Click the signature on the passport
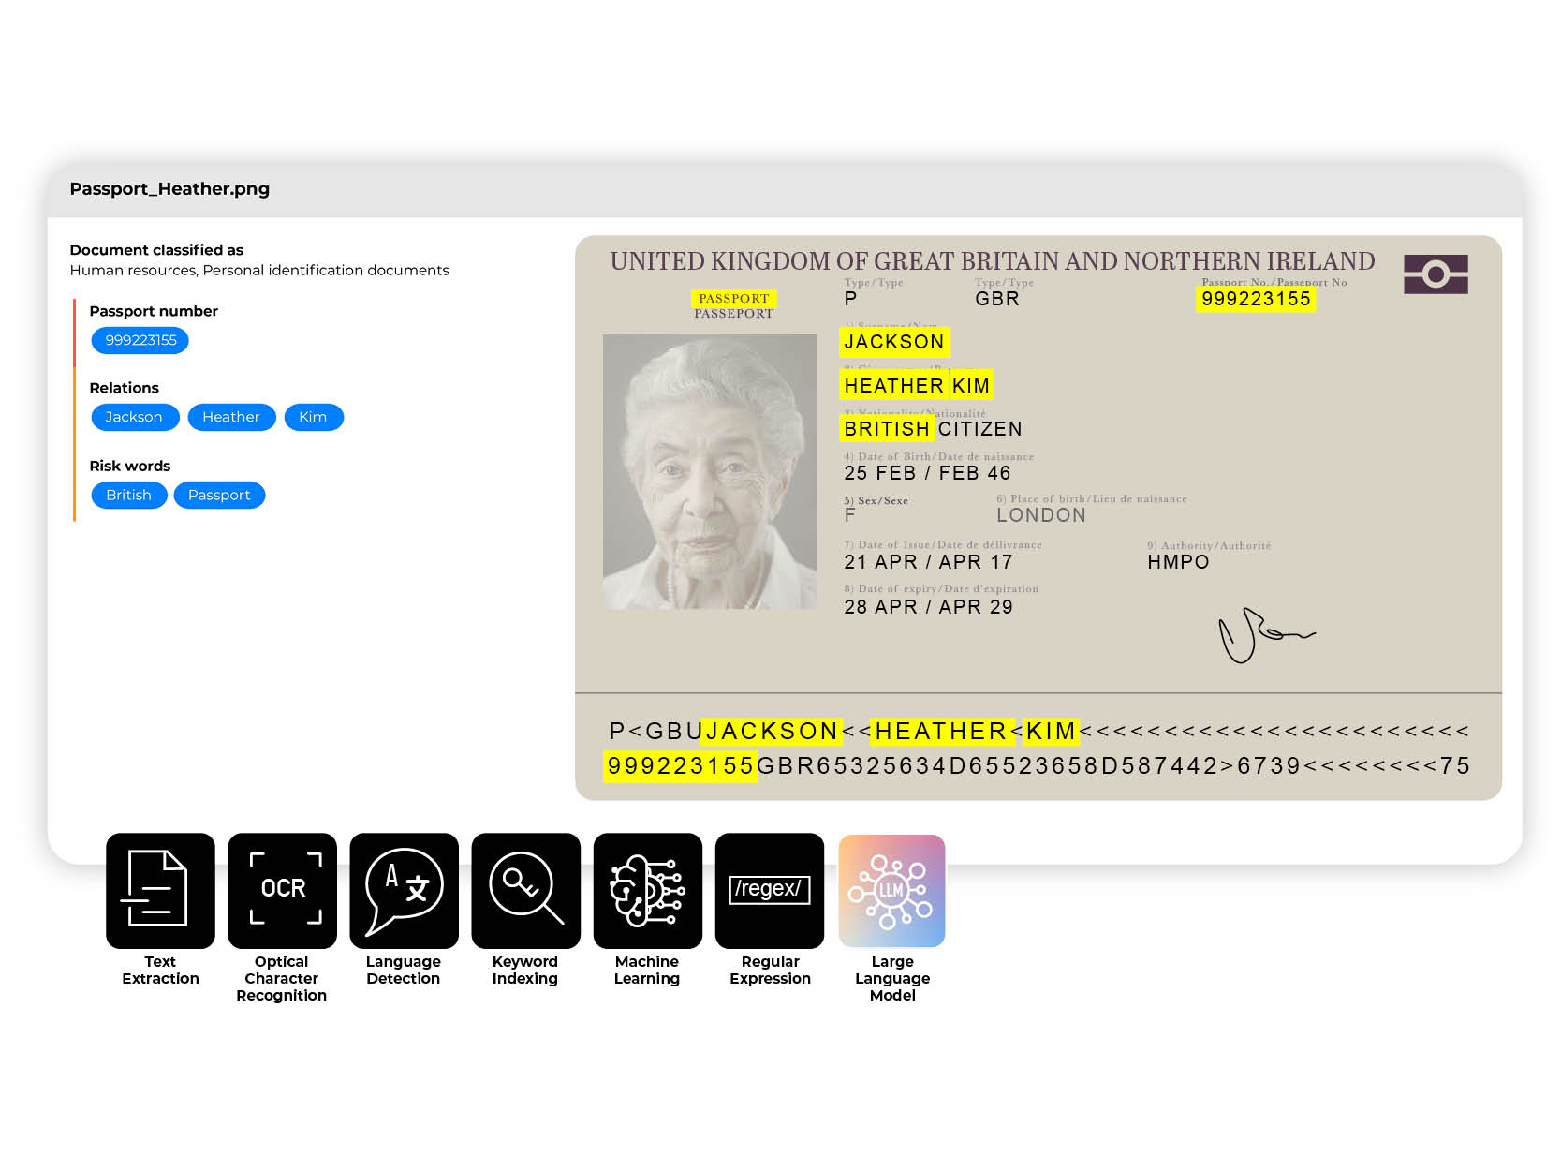This screenshot has width=1561, height=1171. pyautogui.click(x=1261, y=635)
